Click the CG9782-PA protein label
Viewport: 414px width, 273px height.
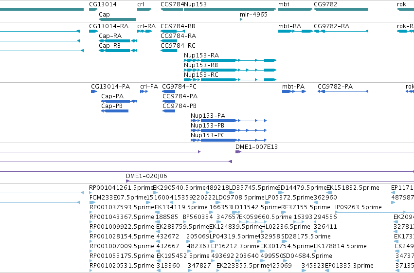tap(335, 87)
